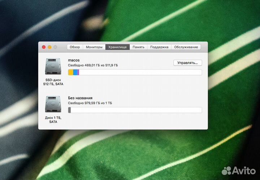
Task: Open the Мониторы tab
Action: click(x=94, y=47)
